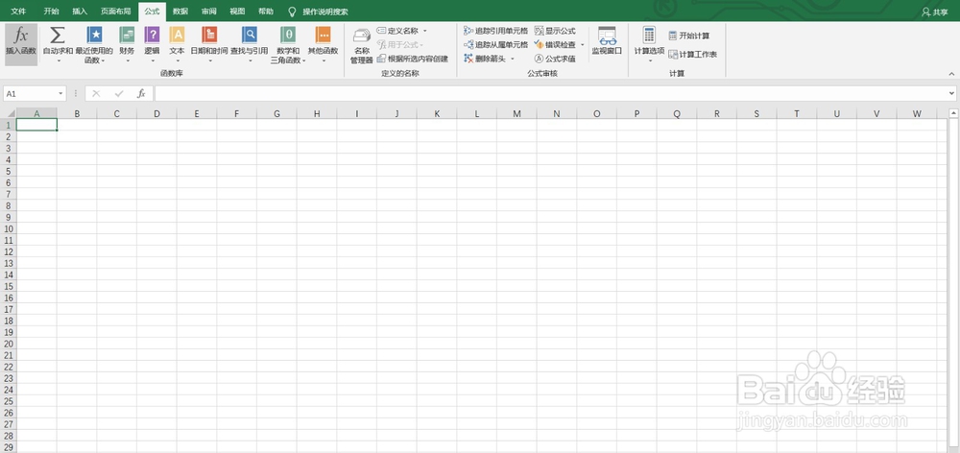Switch to the Data (数据) tab
Screen dimensions: 960x453
[x=180, y=12]
